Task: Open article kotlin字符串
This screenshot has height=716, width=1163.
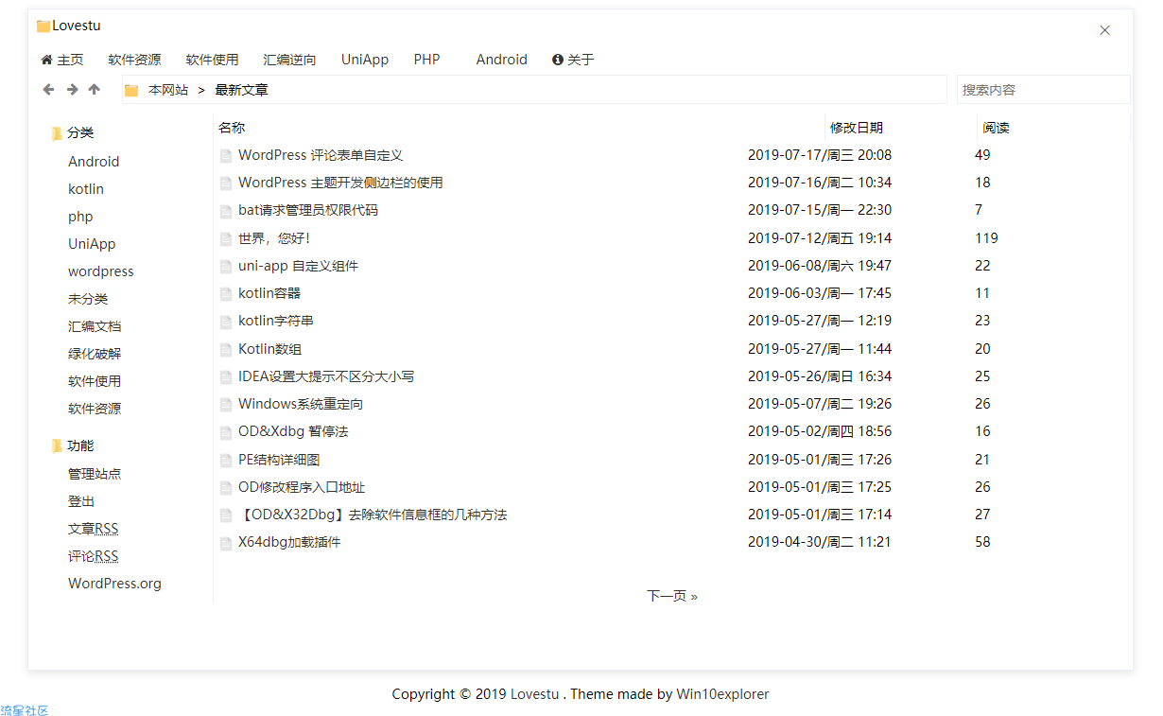Action: 276,321
